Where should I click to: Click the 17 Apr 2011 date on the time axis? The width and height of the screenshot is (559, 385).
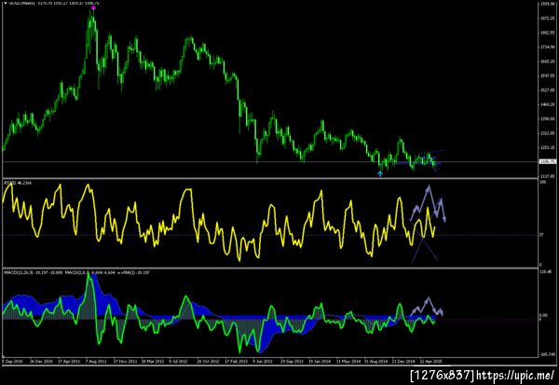pyautogui.click(x=69, y=362)
